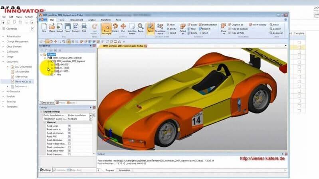Click the Zoom magnifier tool
The image size is (319, 179).
click(141, 28)
